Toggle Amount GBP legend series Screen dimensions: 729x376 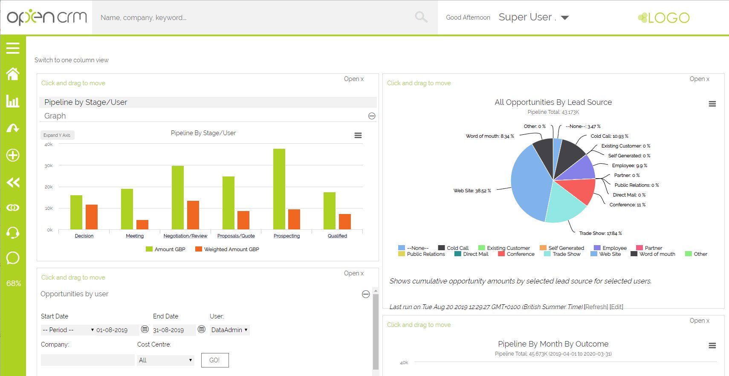(165, 249)
